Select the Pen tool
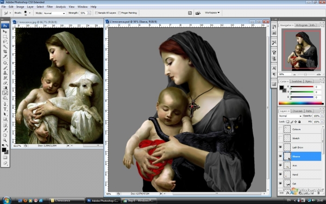326x204 pixels. [5, 104]
